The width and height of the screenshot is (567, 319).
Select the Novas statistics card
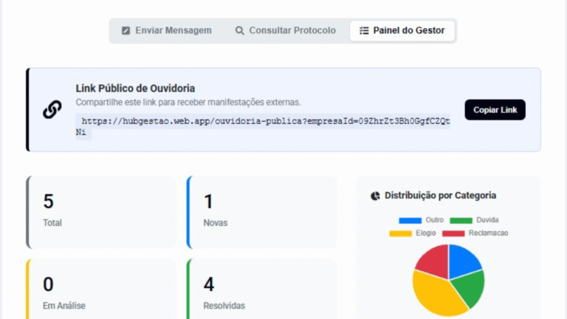[x=262, y=211]
